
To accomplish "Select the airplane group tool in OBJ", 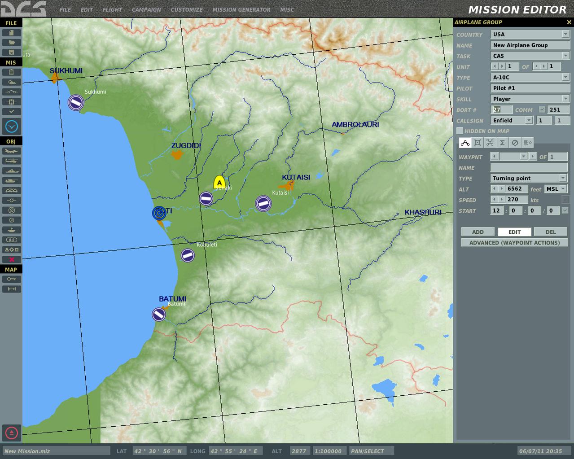I will [11, 151].
